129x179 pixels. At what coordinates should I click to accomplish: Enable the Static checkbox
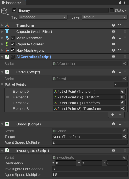tap(112, 10)
